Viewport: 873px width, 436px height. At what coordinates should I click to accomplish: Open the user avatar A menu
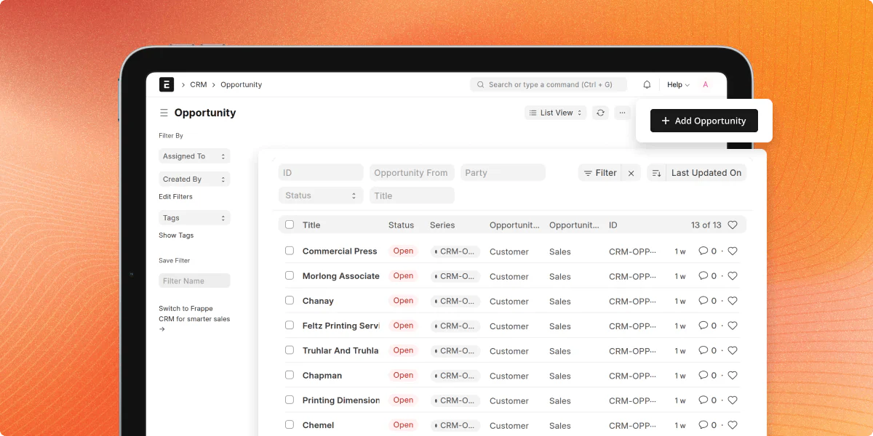click(x=705, y=84)
